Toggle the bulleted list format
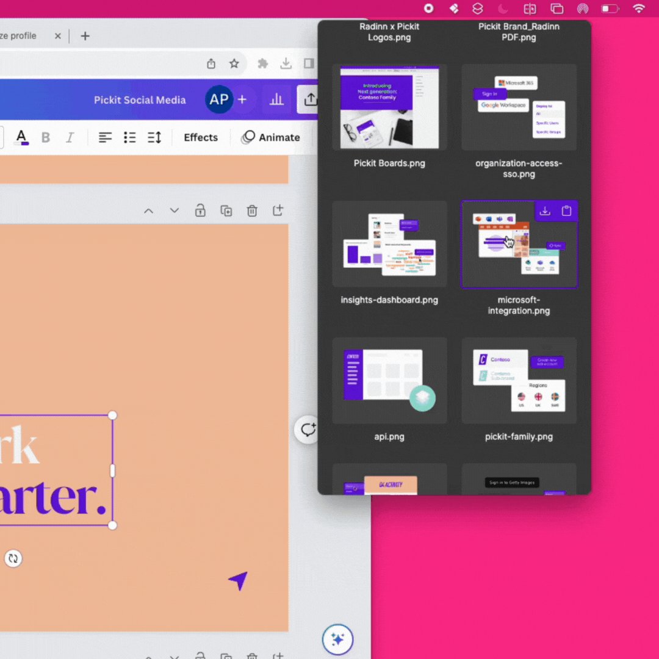The width and height of the screenshot is (659, 659). point(130,137)
